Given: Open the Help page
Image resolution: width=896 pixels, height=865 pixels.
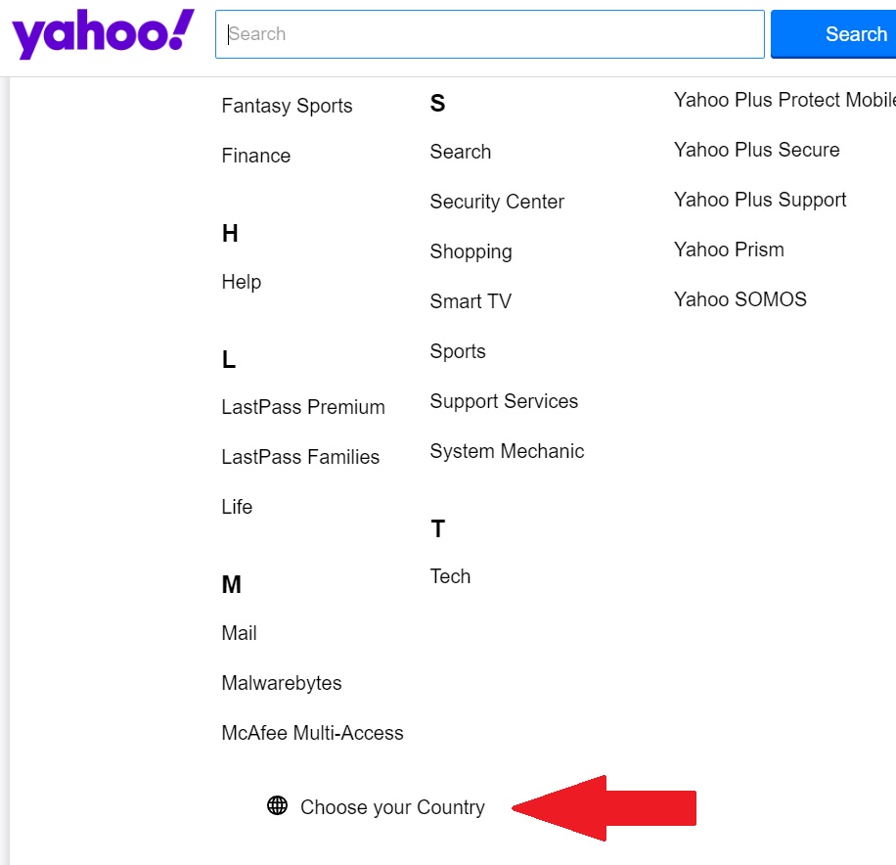Looking at the screenshot, I should [241, 282].
